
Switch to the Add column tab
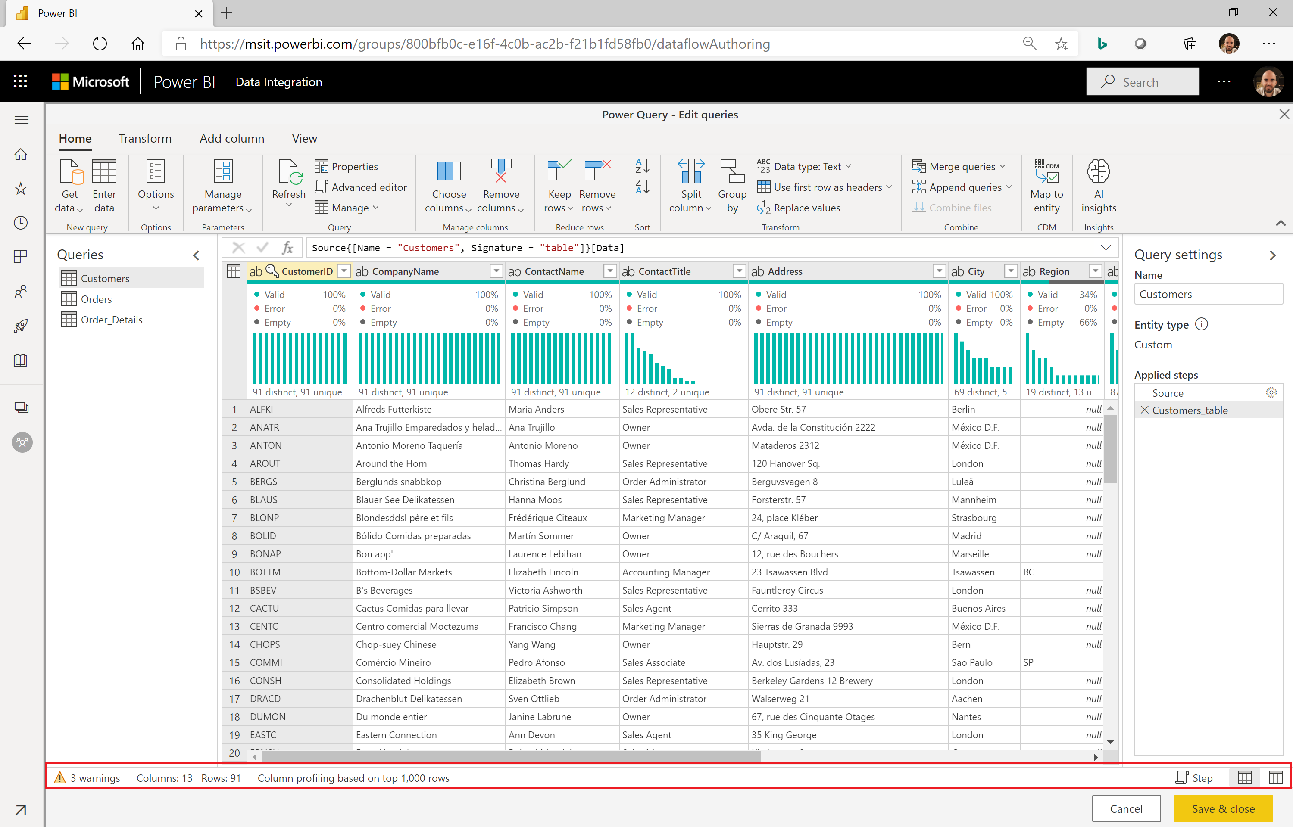point(232,139)
